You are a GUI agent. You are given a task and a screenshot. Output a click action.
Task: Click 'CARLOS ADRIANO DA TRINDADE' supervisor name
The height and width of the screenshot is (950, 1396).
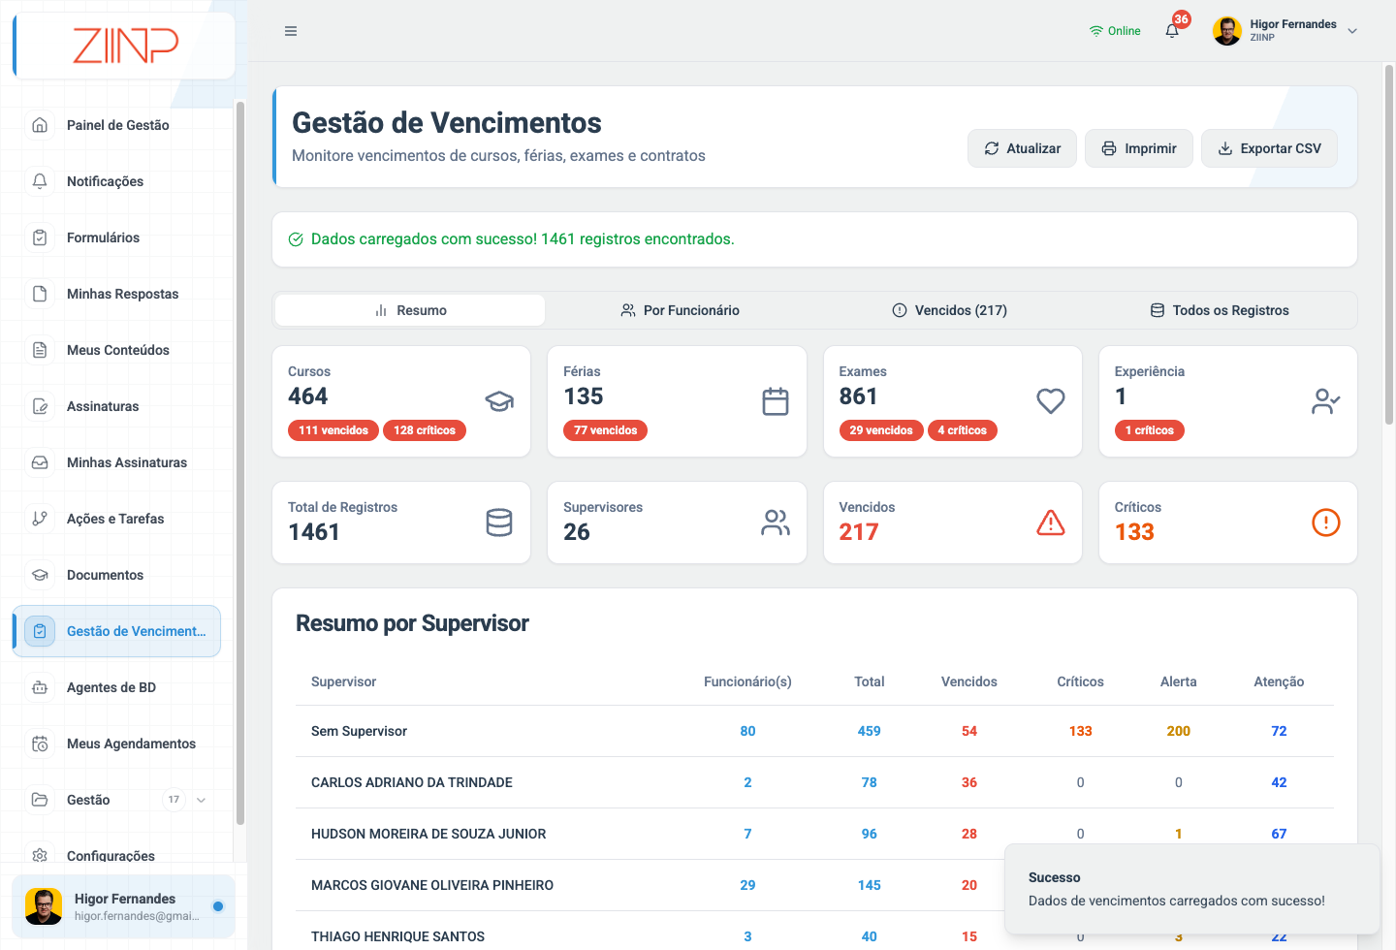[x=412, y=782]
